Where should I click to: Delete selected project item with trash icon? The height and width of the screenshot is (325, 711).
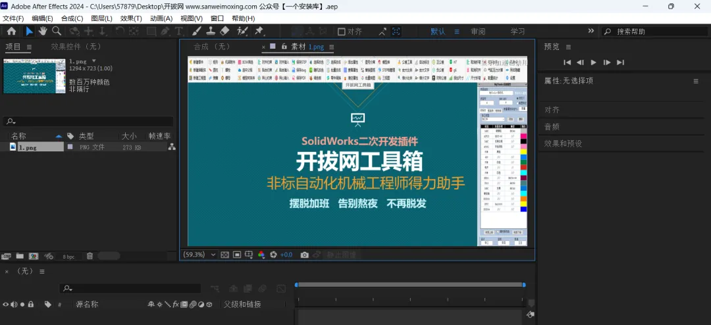(90, 256)
